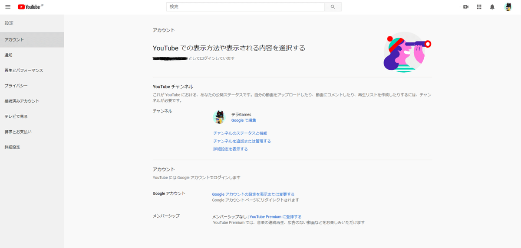Click Google で編集 link
The width and height of the screenshot is (521, 248).
244,120
